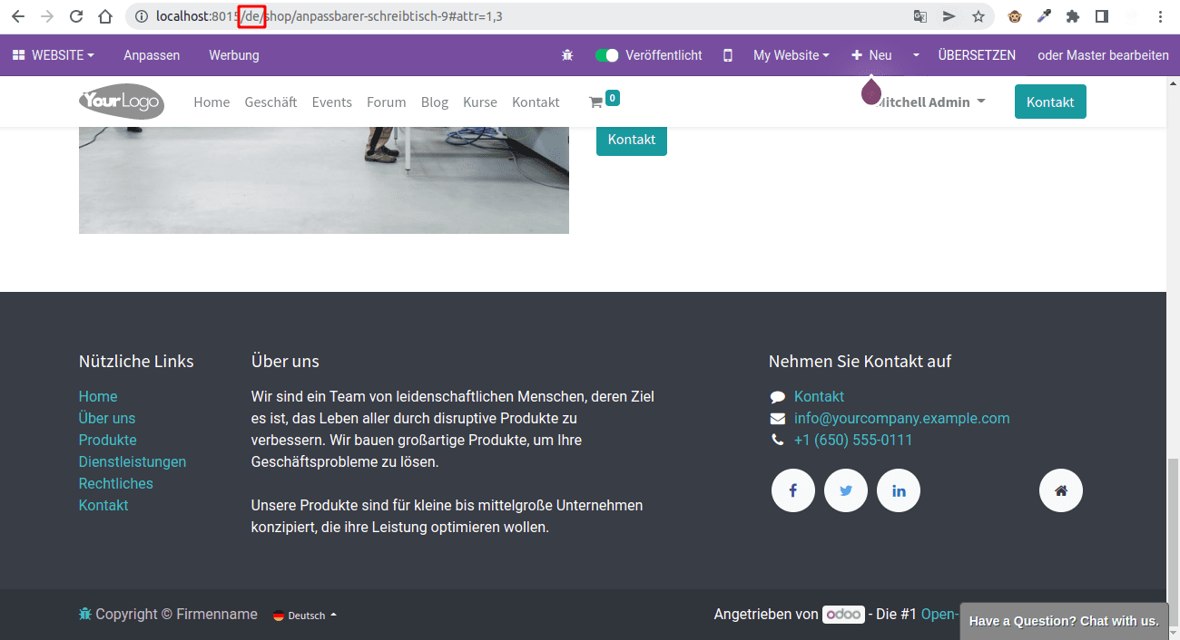This screenshot has width=1180, height=640.
Task: Click the Open- link after Die #1
Action: pyautogui.click(x=939, y=614)
